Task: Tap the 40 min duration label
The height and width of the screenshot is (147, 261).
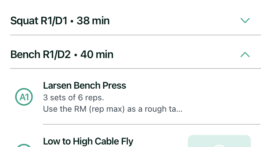Action: (97, 55)
